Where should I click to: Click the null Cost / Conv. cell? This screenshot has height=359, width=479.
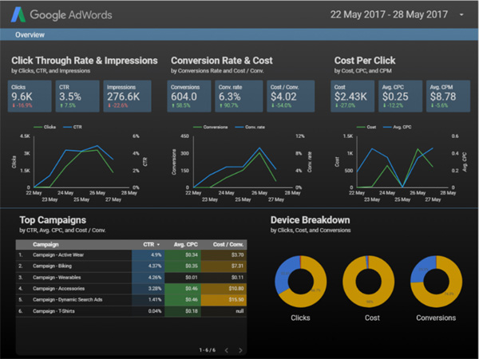click(x=224, y=311)
